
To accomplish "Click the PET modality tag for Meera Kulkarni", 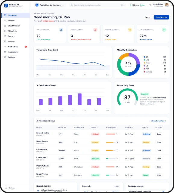I will [61, 167].
